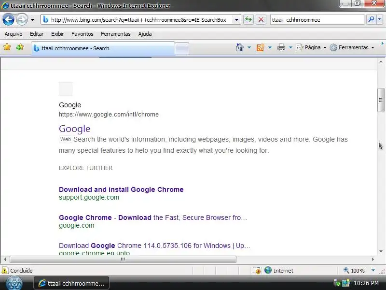The width and height of the screenshot is (386, 290).
Task: Run search with magnifier icon
Action: coord(371,19)
